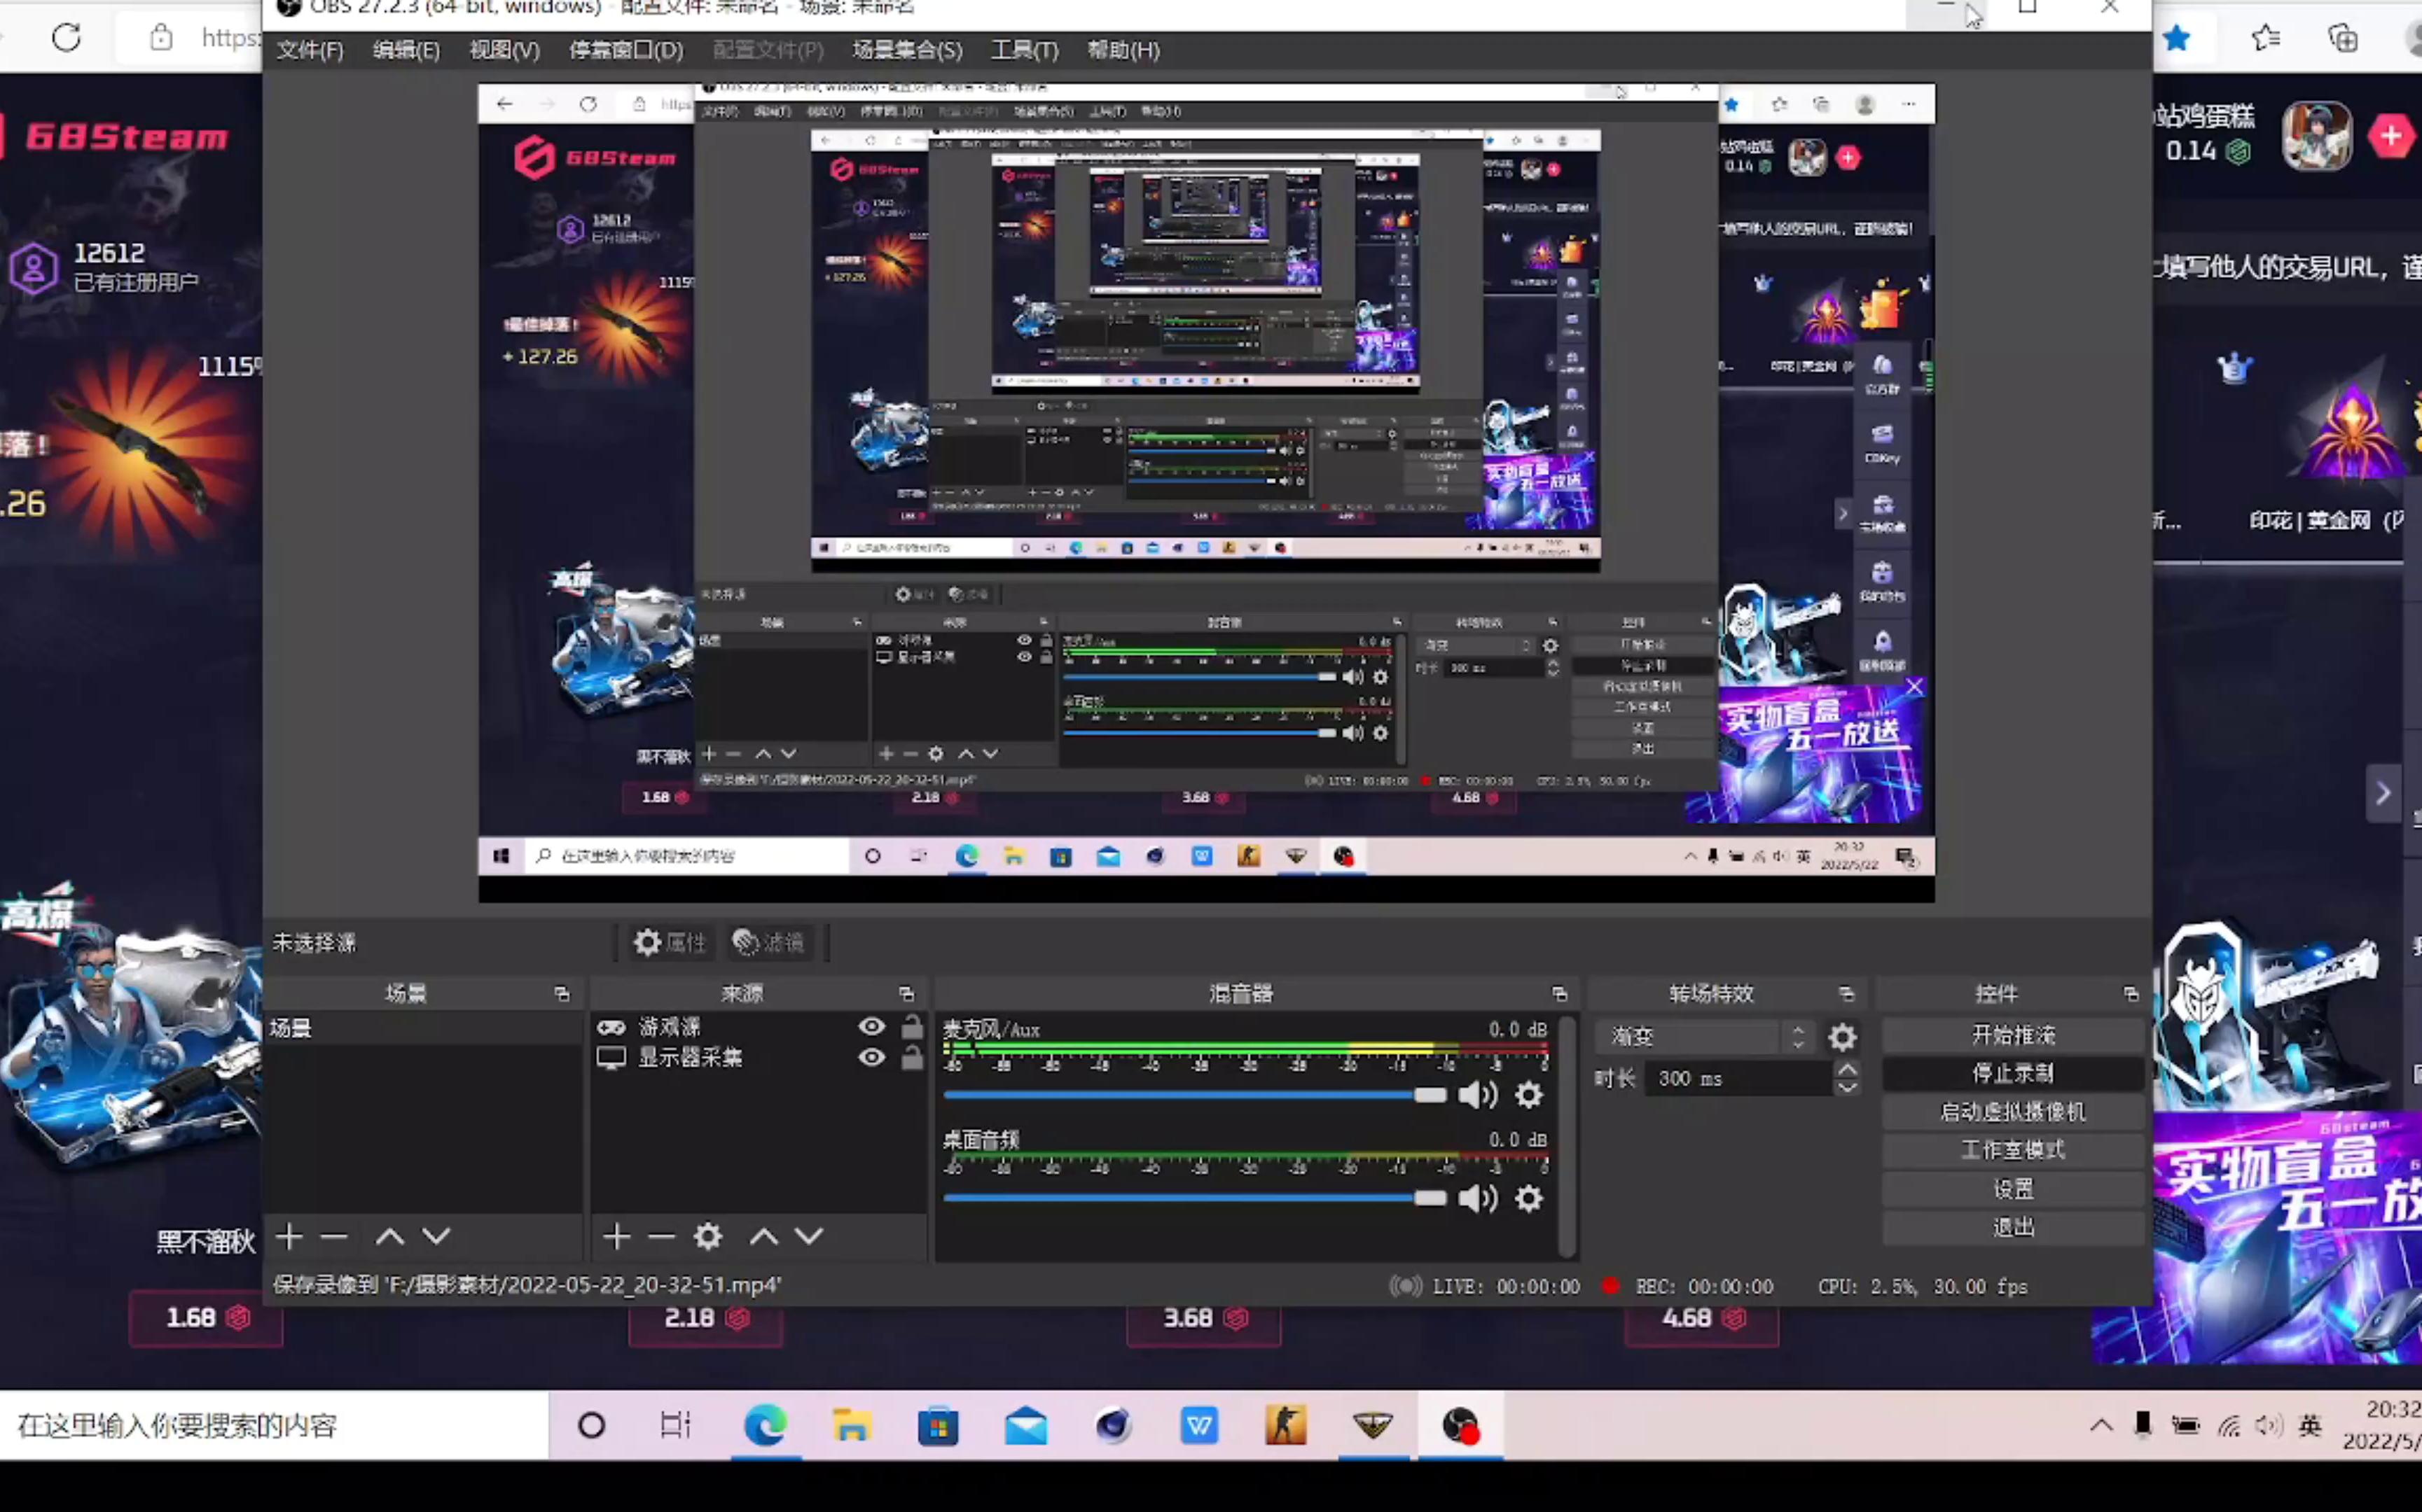Toggle visibility of 显示器采集 source
The image size is (2422, 1512).
871,1057
